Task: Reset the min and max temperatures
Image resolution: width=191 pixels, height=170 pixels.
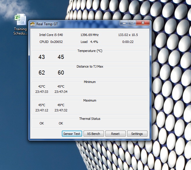Action: pyautogui.click(x=115, y=134)
